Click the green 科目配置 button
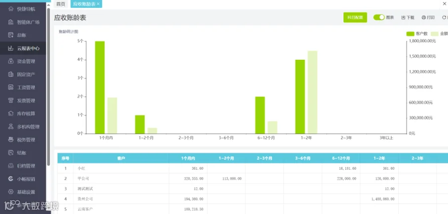Screen dimensions: 448x214 point(355,17)
